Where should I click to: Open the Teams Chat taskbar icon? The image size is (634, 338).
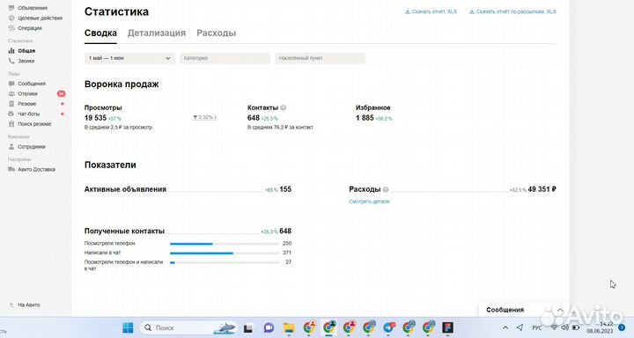[x=269, y=328]
